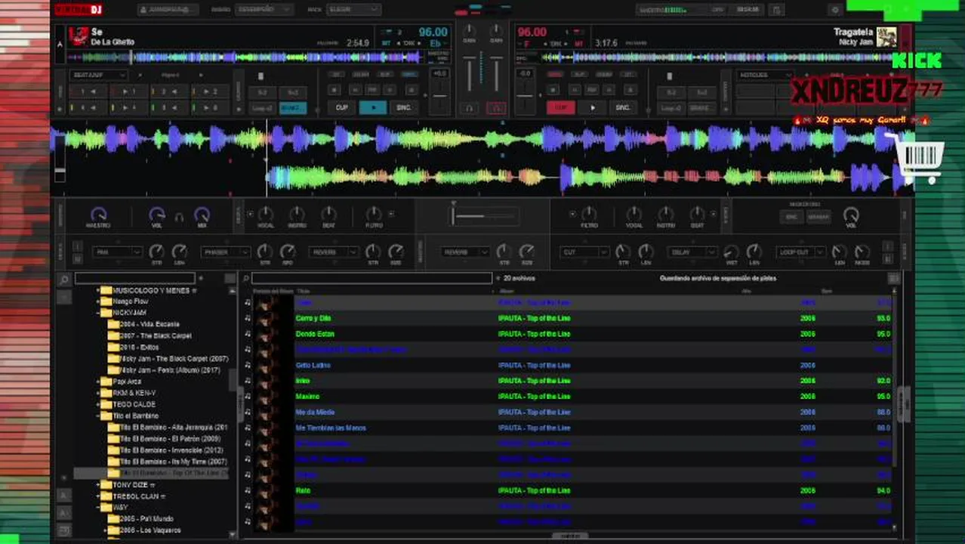Open the layout dropdown in top bar

coord(264,10)
